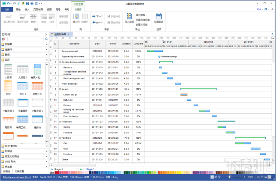Click the Indent (缩进) task icon
The image size is (276, 181).
click(44, 16)
